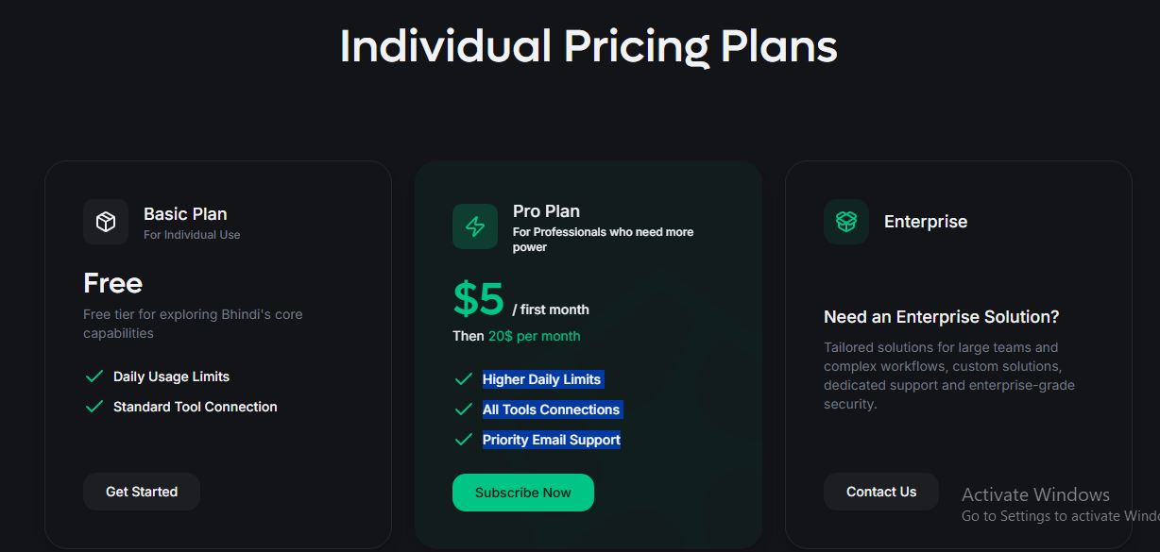Click the Basic Plan title text
The width and height of the screenshot is (1160, 552).
(x=185, y=214)
